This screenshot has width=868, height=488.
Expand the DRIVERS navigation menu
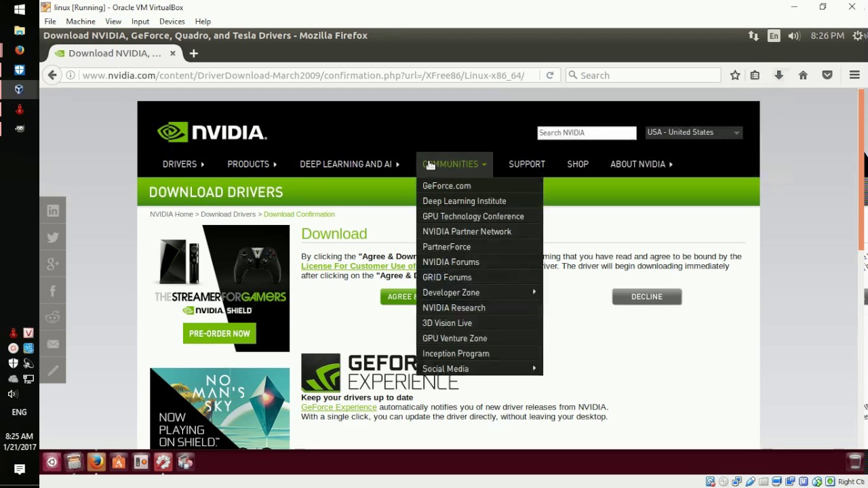tap(183, 164)
